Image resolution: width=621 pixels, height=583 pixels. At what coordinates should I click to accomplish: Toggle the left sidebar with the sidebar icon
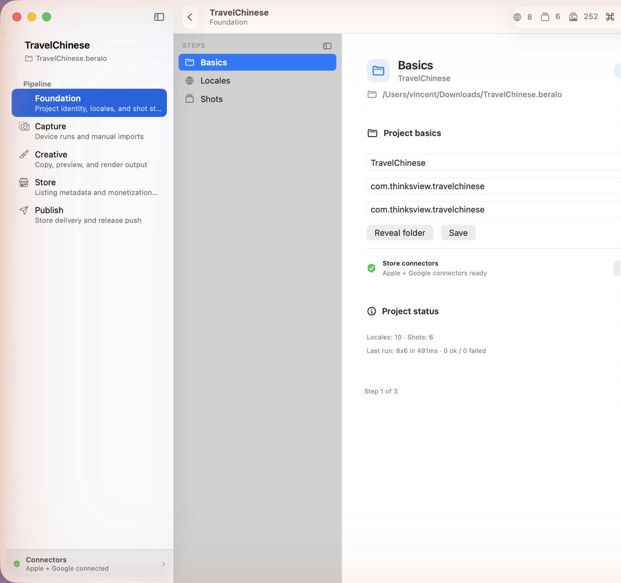(x=159, y=17)
